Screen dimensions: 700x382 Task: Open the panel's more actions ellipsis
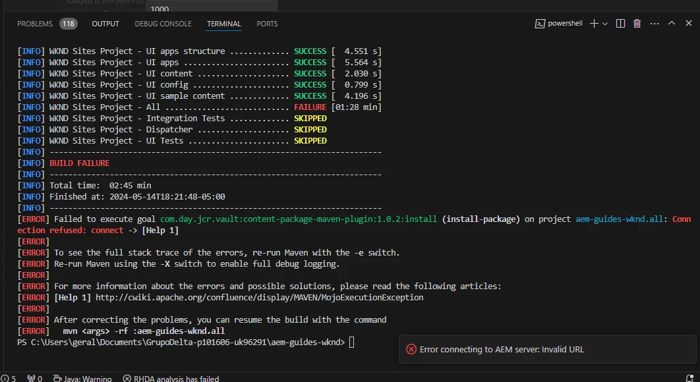tap(655, 24)
